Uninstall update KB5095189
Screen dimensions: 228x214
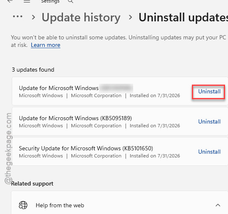(x=209, y=121)
